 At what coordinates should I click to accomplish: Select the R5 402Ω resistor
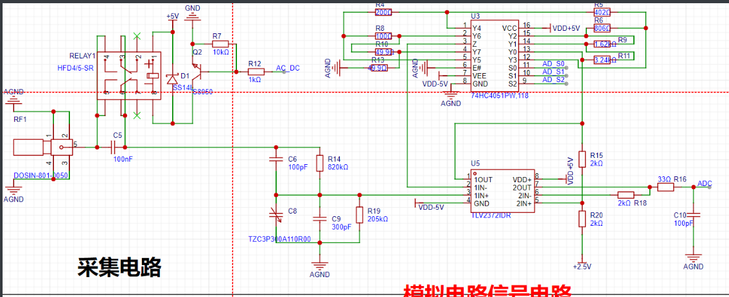602,13
